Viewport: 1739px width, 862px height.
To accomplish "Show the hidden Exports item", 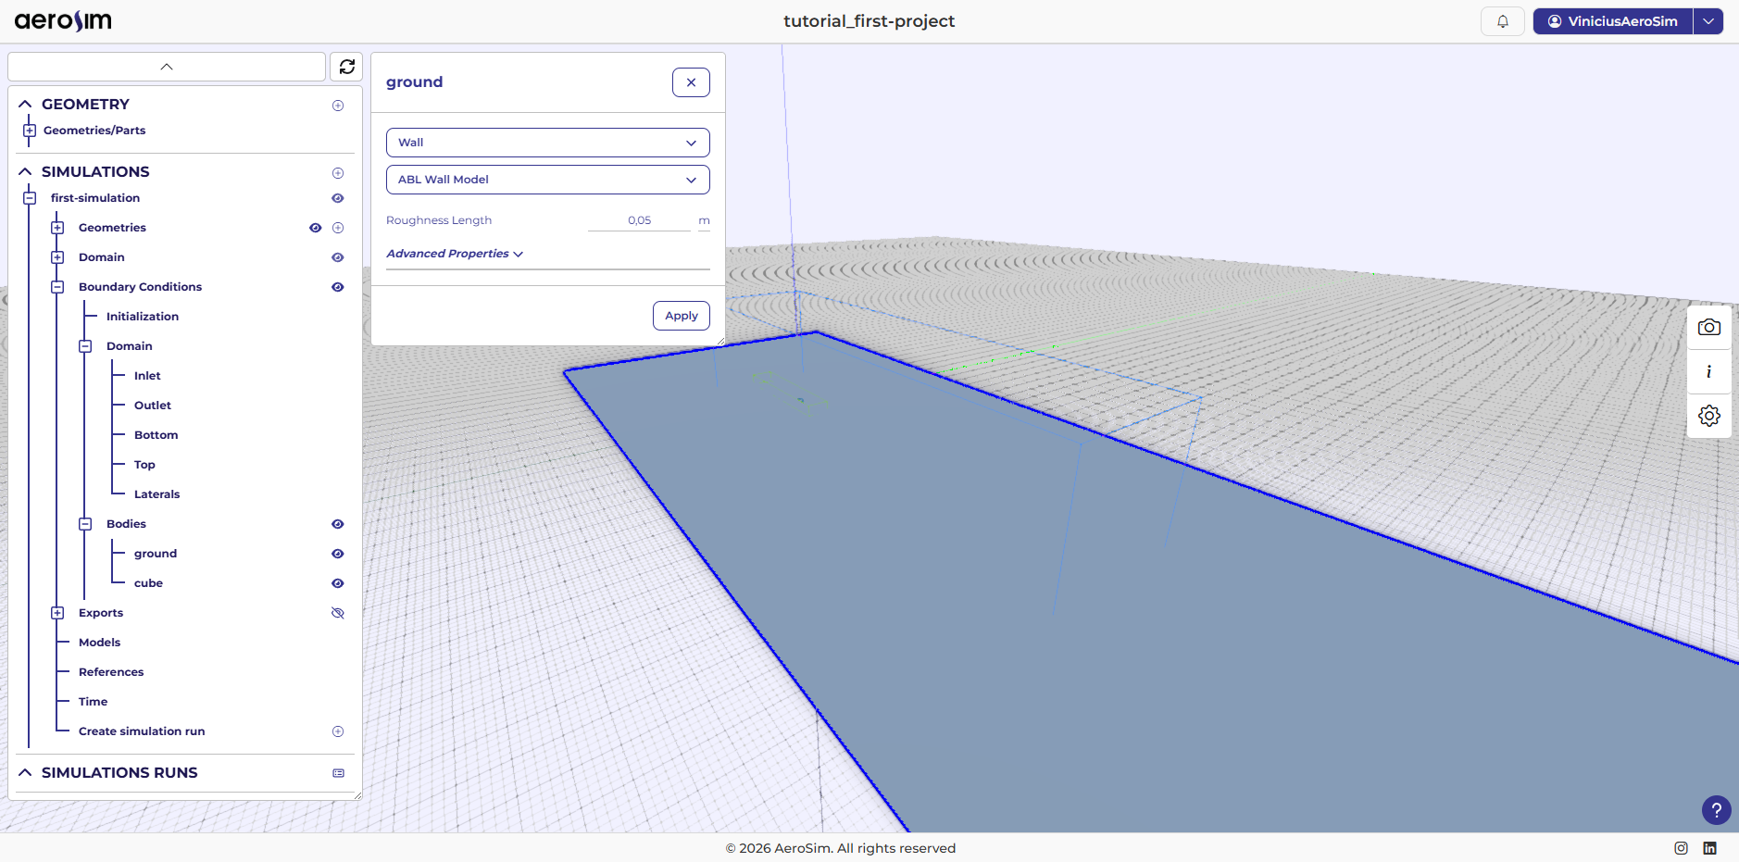I will 338,613.
